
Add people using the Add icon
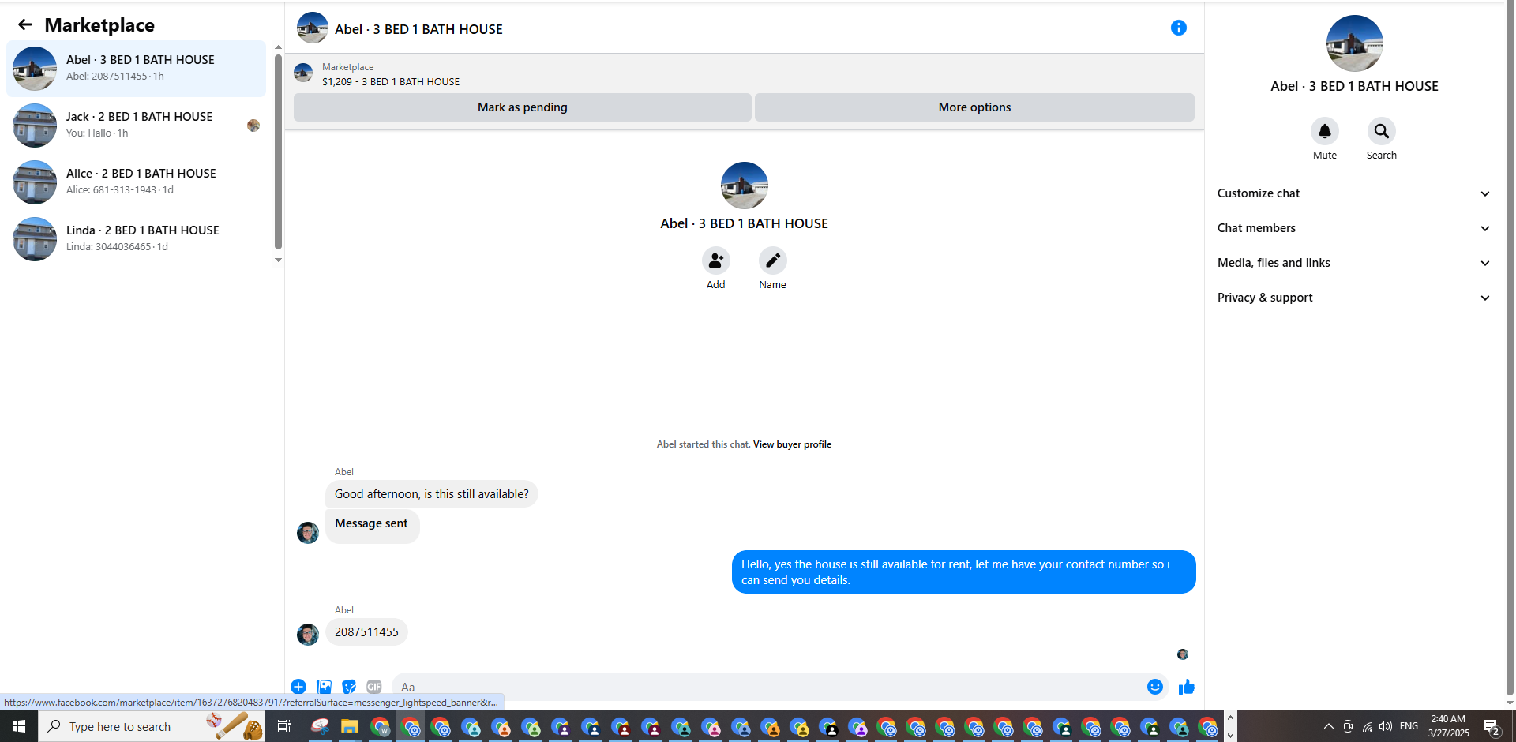716,260
